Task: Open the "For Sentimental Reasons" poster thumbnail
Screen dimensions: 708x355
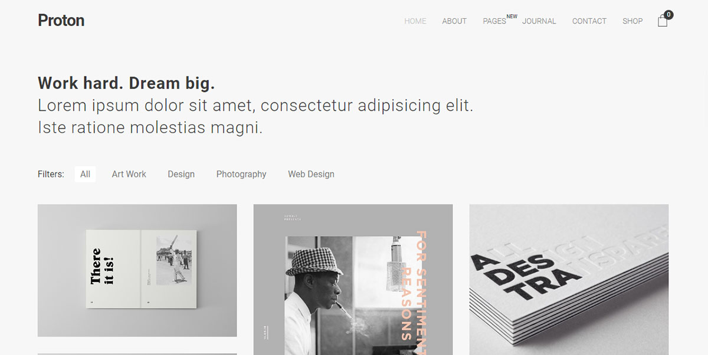Action: point(353,280)
